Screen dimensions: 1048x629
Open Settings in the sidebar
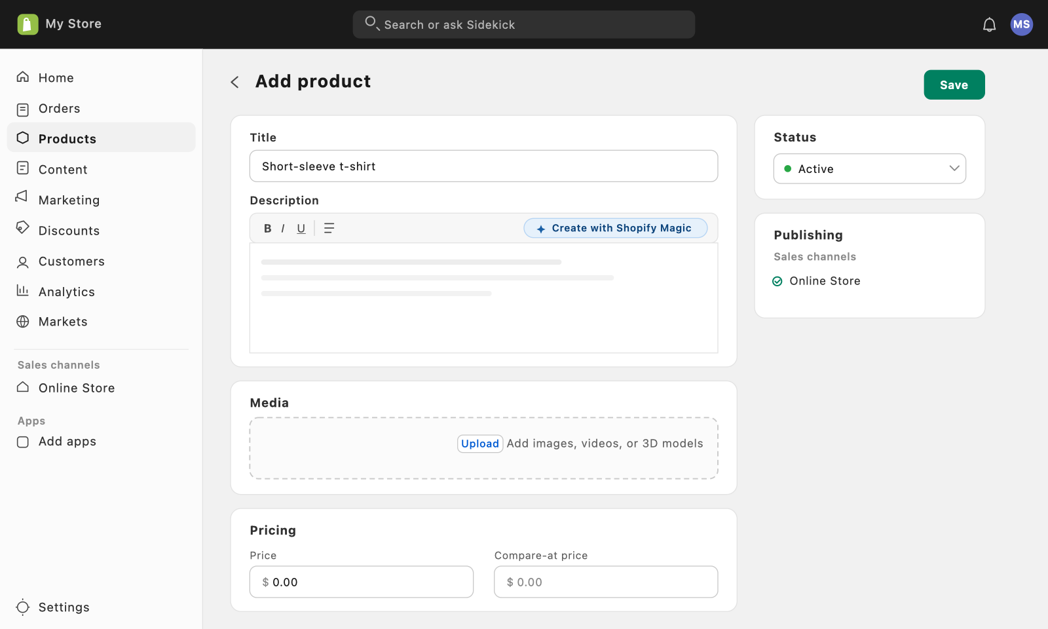tap(101, 607)
